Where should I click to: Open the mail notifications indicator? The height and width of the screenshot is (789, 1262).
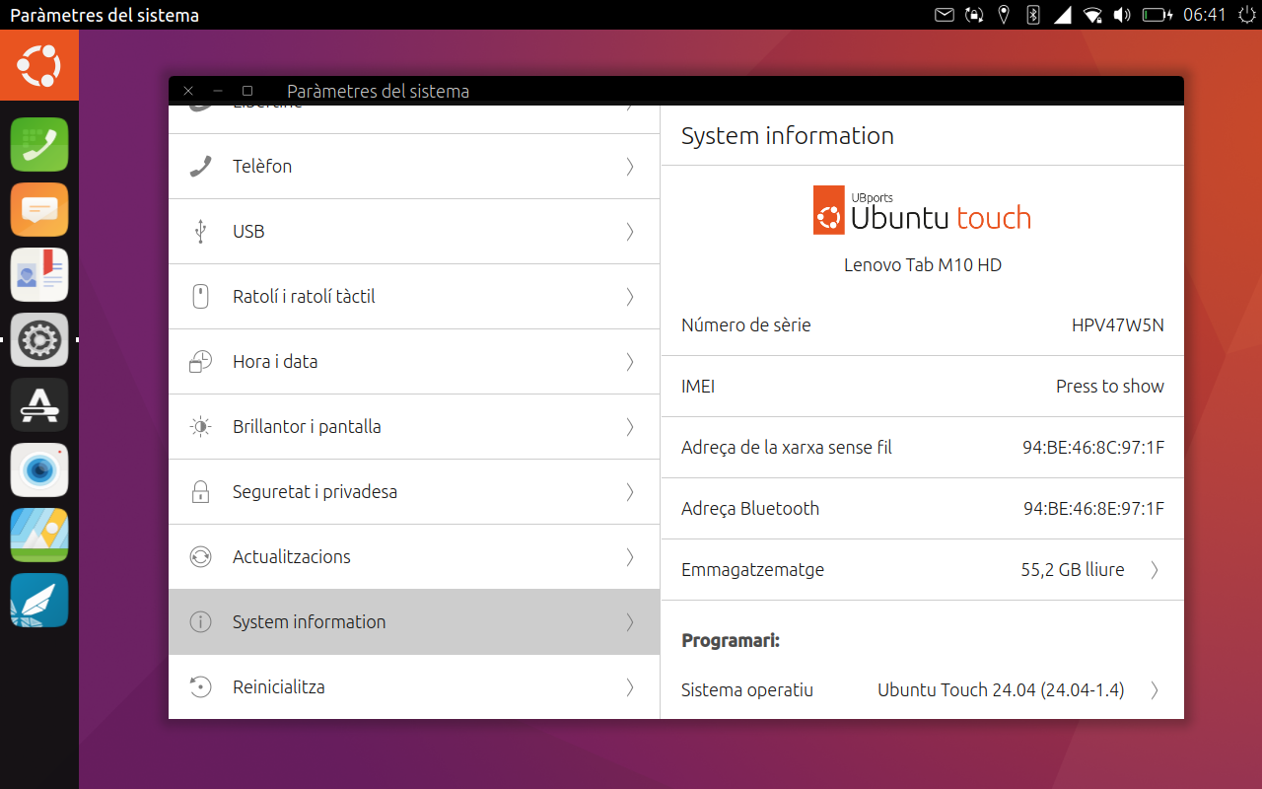pos(945,15)
